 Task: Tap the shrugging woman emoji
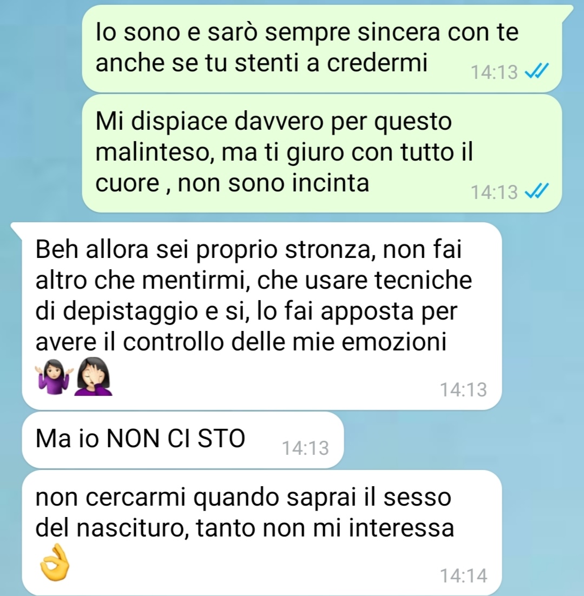pos(54,376)
